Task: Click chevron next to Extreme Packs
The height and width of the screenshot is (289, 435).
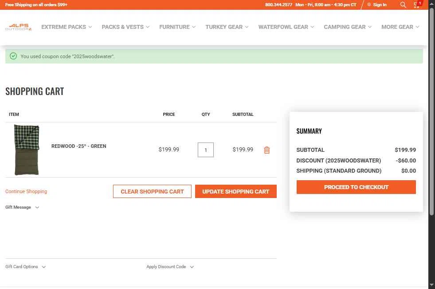Action: [x=90, y=27]
